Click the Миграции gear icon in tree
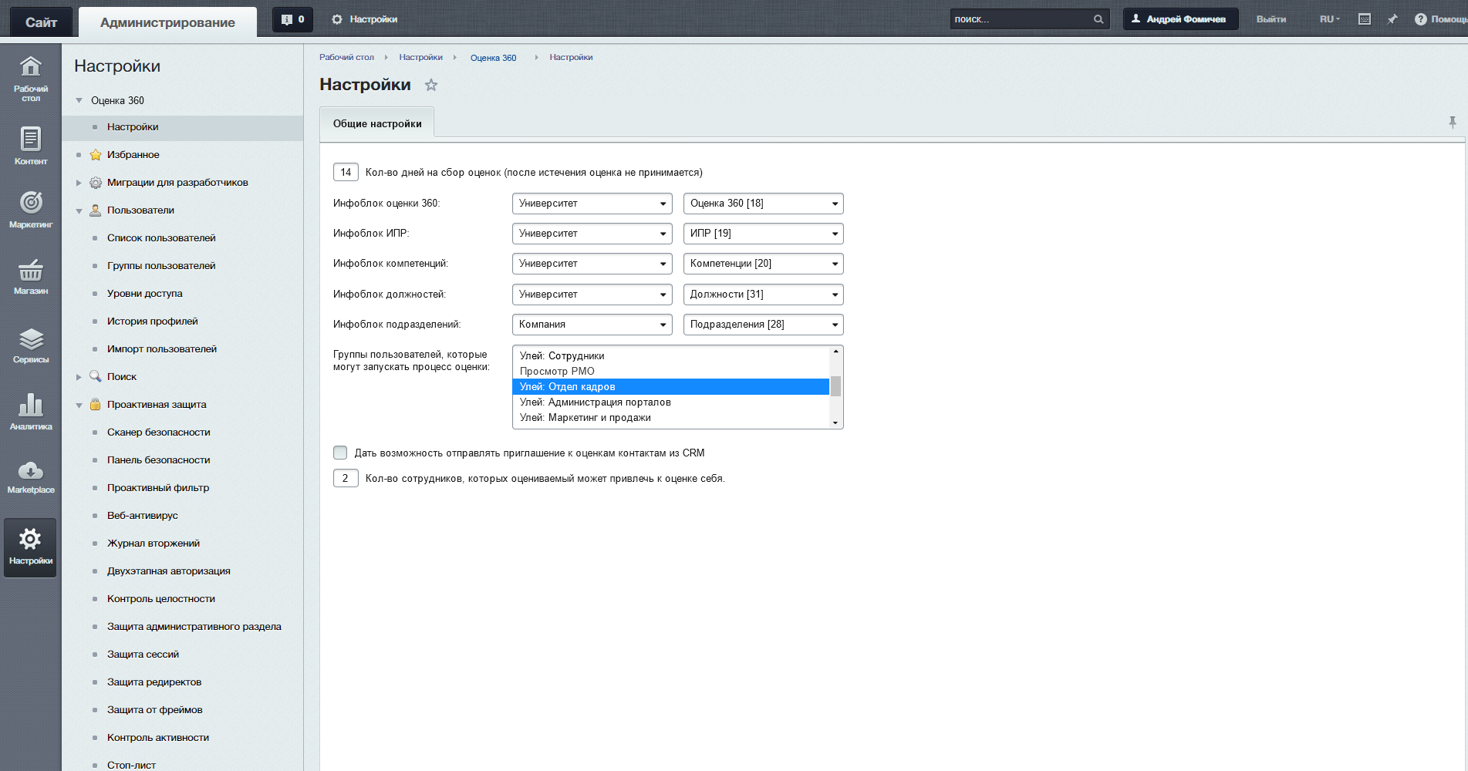The height and width of the screenshot is (771, 1468). point(96,183)
